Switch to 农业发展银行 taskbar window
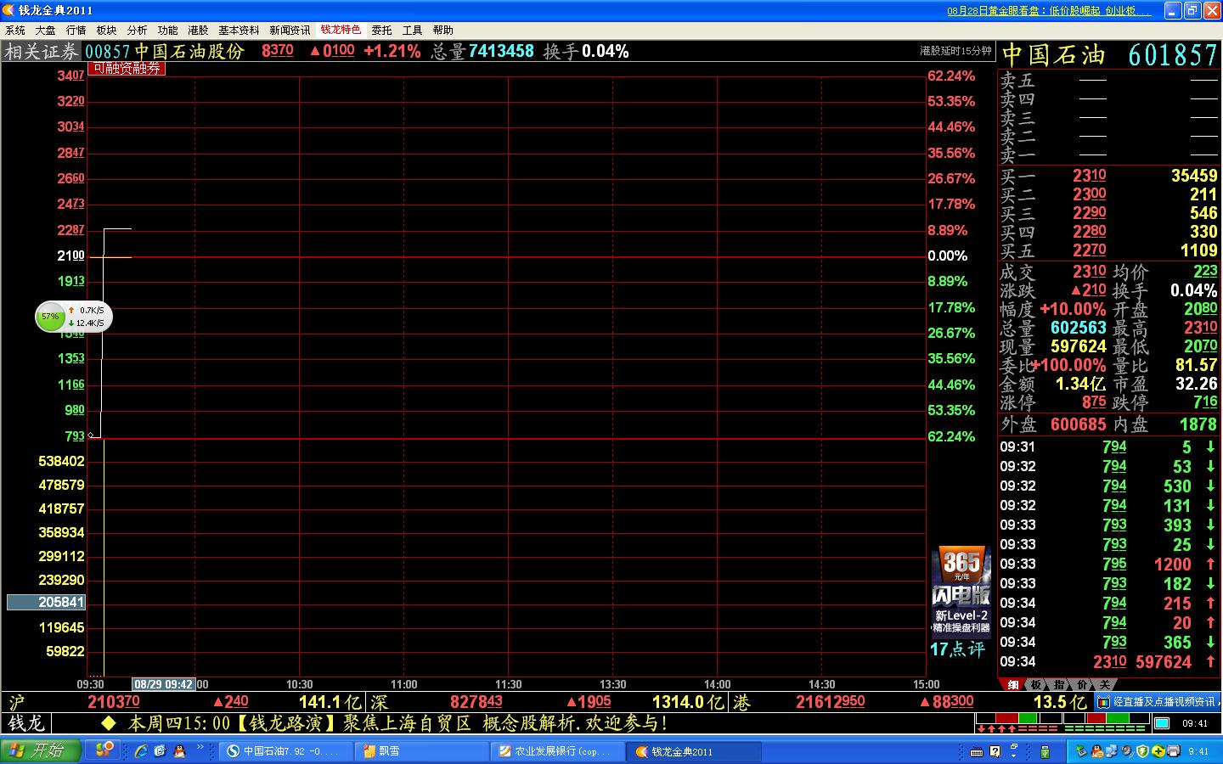The image size is (1223, 764). (557, 751)
